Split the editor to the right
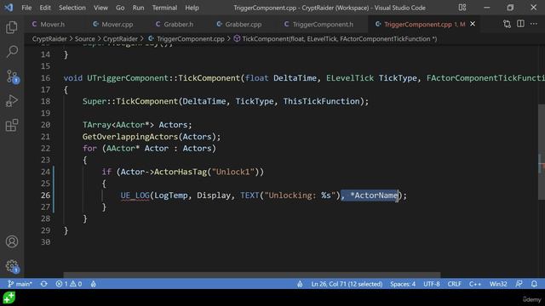Viewport: 545px width, 306px height. pos(520,24)
